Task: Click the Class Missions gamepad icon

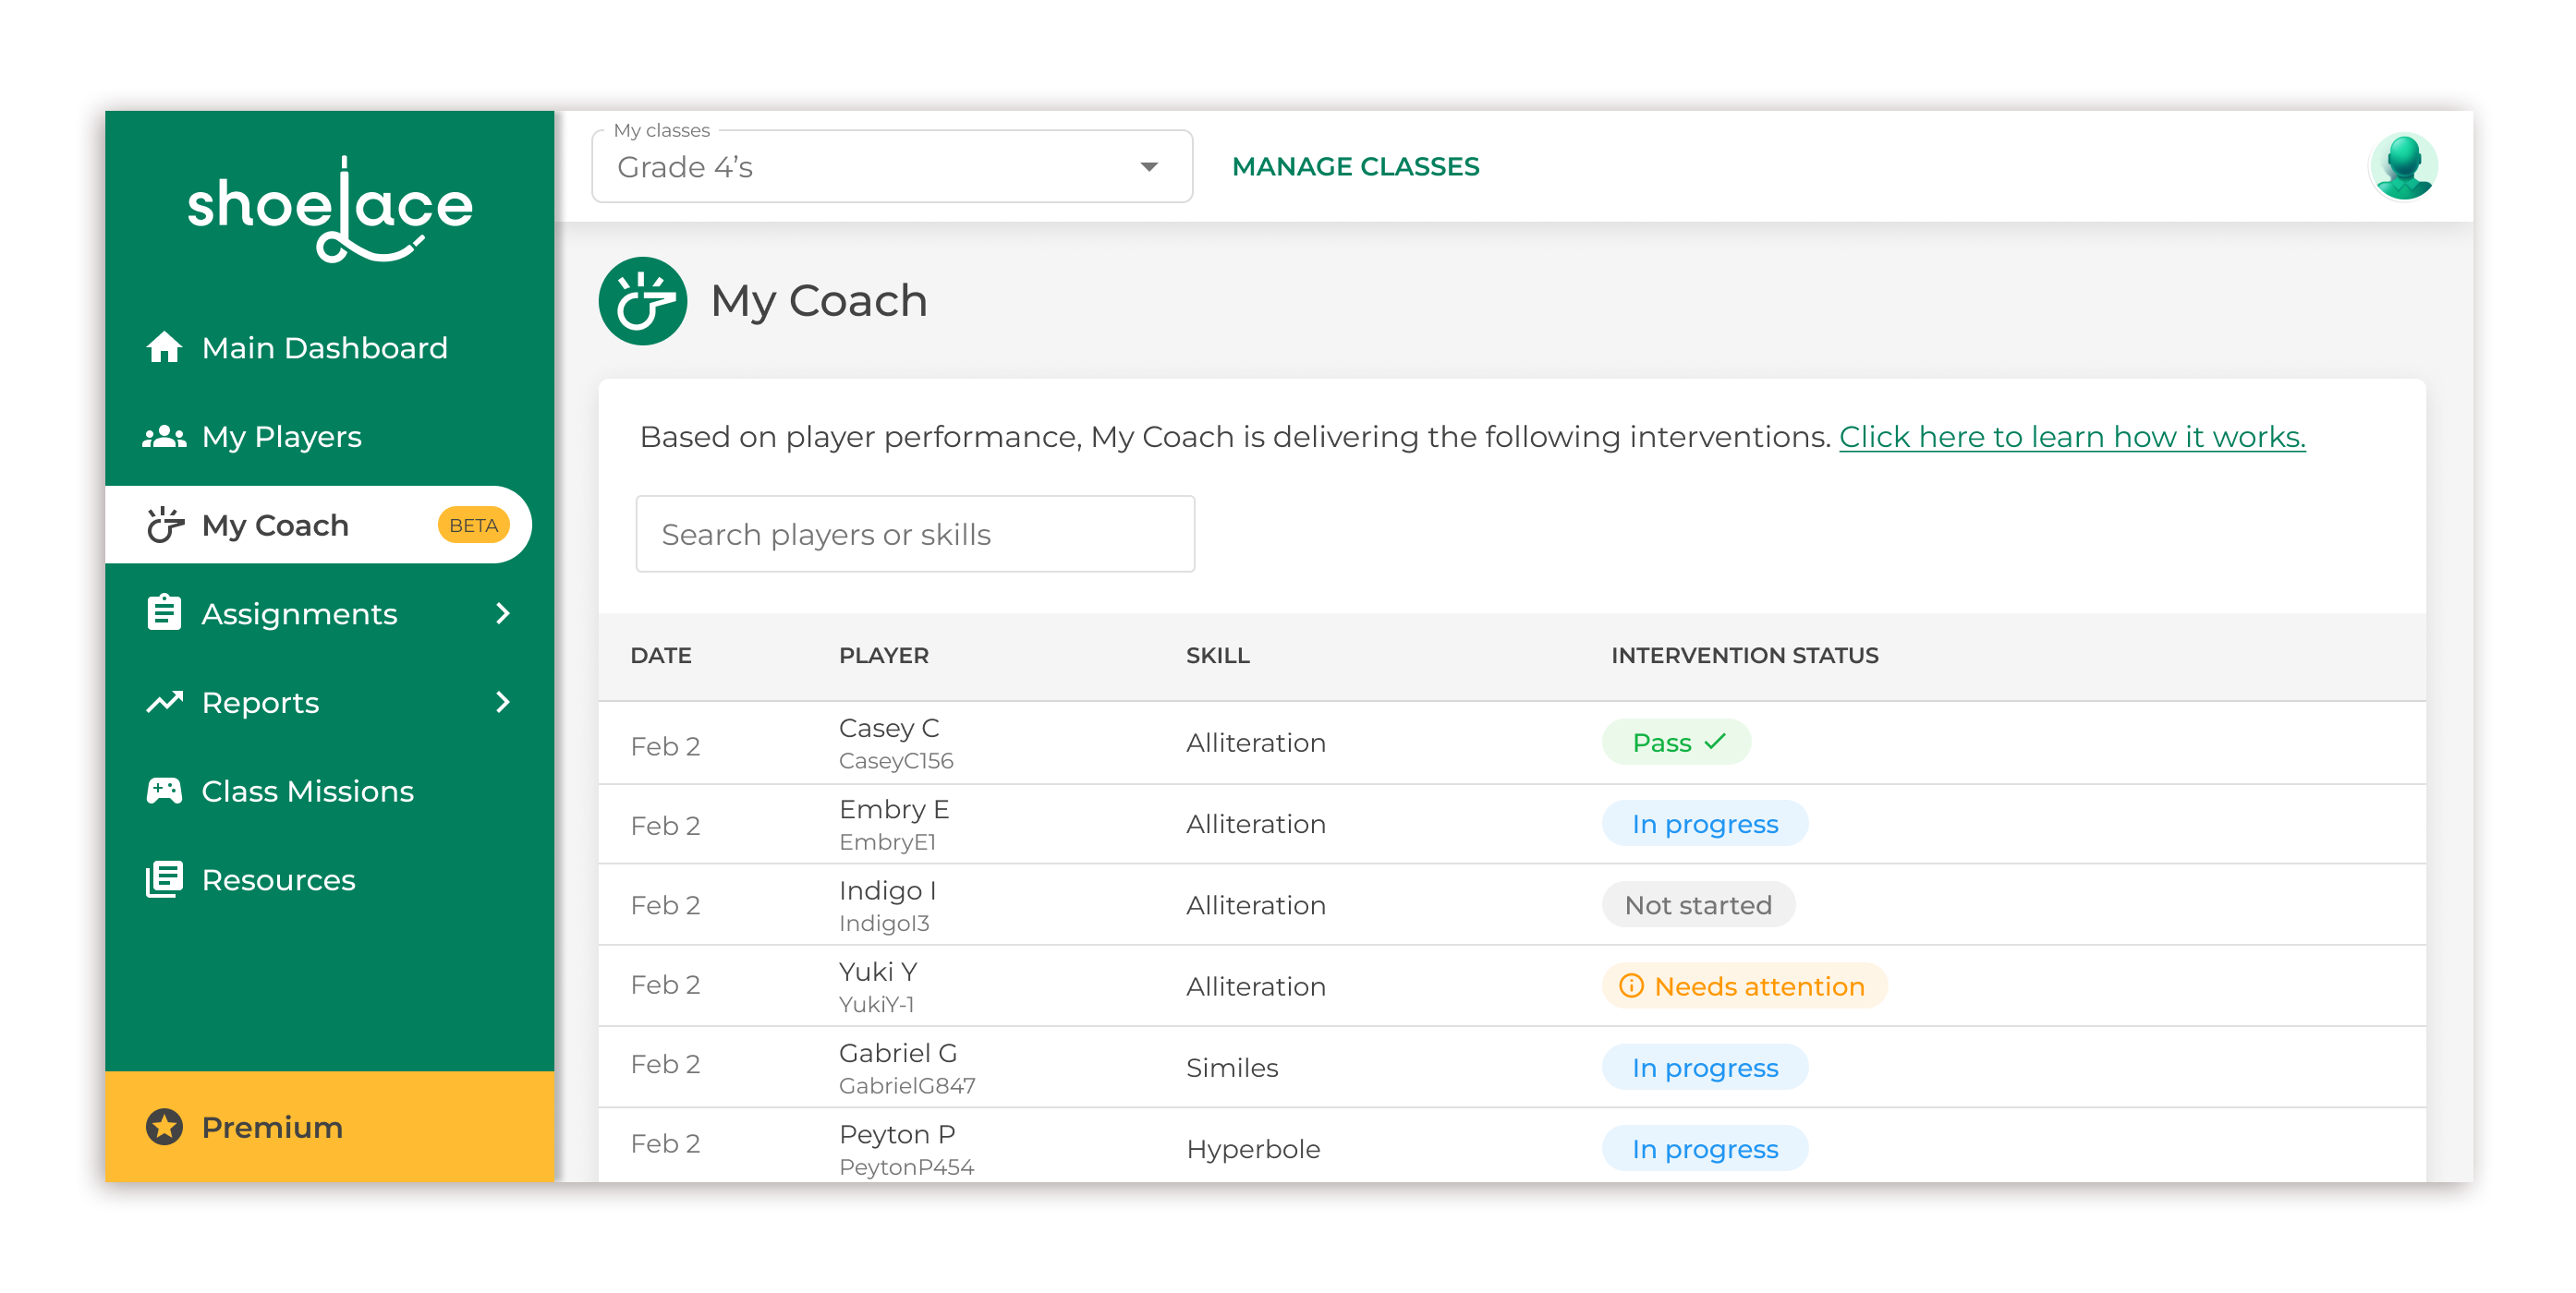Action: (x=164, y=792)
